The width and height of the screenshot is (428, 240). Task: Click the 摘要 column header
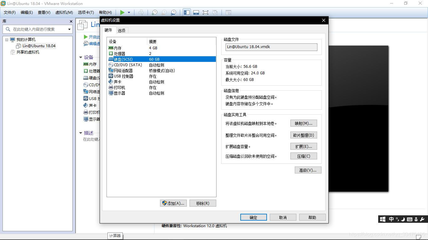pyautogui.click(x=181, y=42)
